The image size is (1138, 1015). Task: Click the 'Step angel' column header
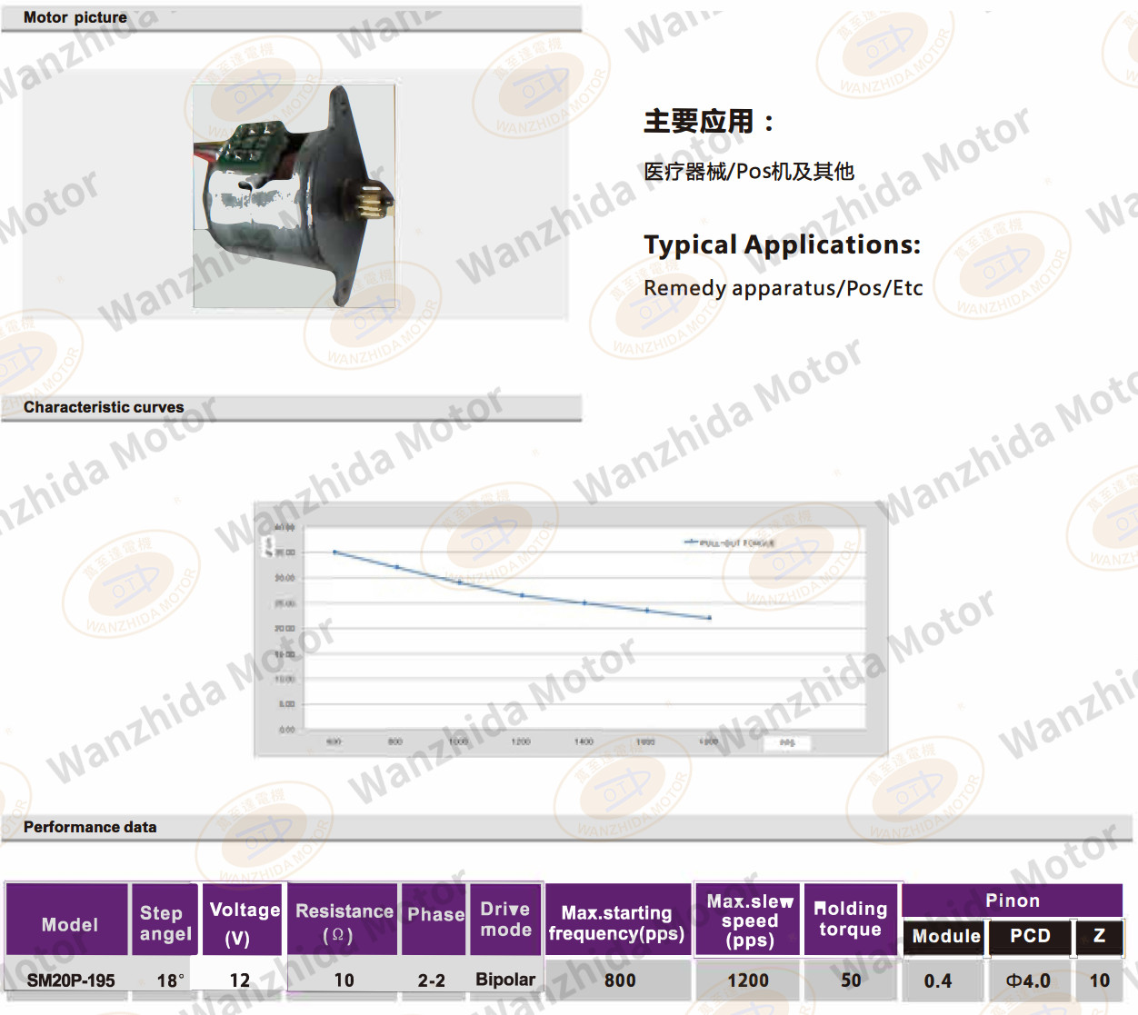tap(165, 920)
